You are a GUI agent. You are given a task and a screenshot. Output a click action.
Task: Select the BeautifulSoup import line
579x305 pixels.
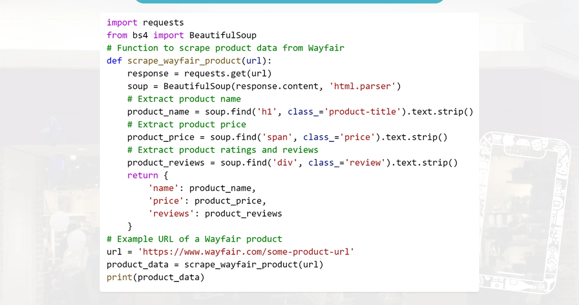coord(181,35)
